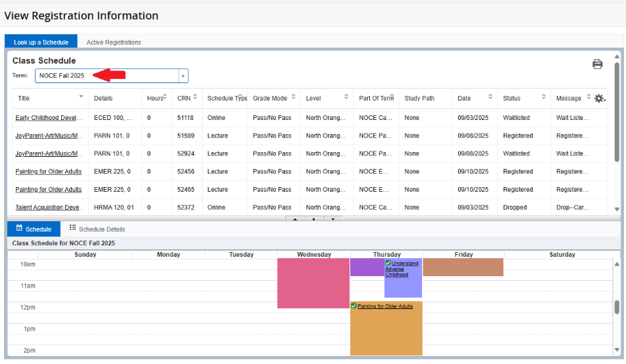This screenshot has height=364, width=626.
Task: Click the pink Wednesday calendar block
Action: coord(313,283)
